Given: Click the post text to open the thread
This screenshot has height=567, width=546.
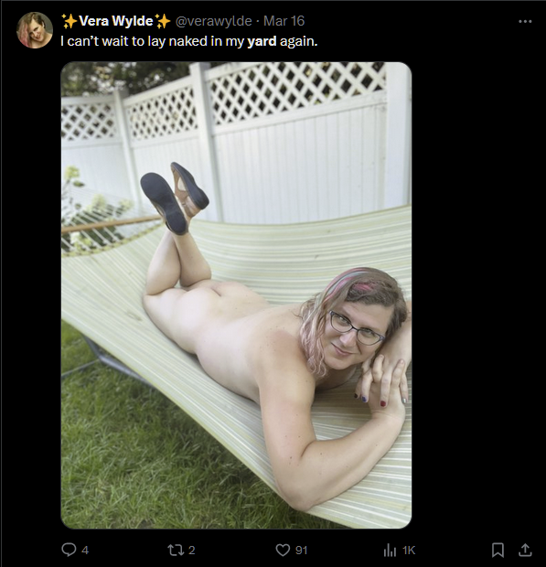Looking at the screenshot, I should point(188,41).
